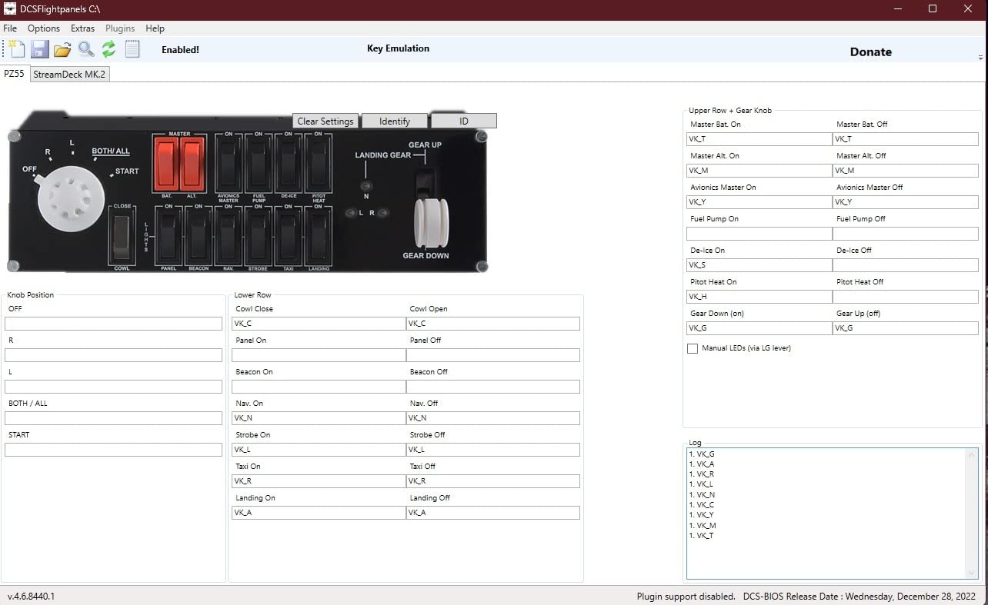Click the magnifying glass search icon
988x605 pixels.
pos(85,49)
